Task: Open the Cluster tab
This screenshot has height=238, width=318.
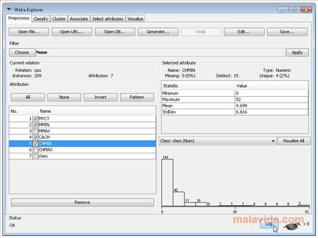Action: click(59, 19)
